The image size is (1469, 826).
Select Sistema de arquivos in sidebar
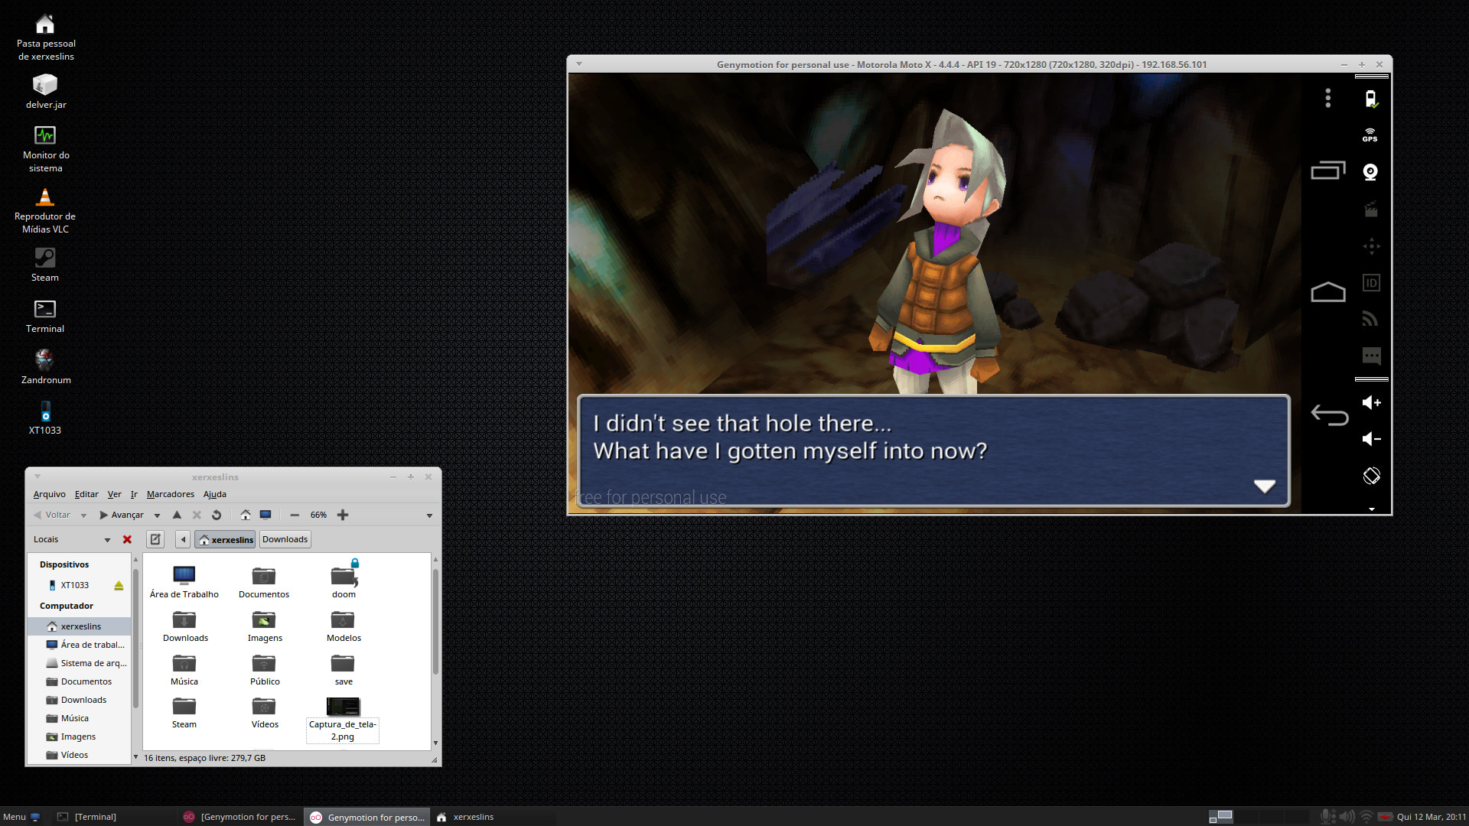coord(86,663)
